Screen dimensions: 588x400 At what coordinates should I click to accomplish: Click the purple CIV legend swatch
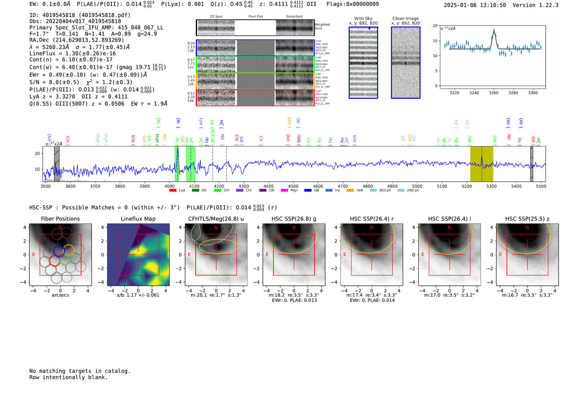pyautogui.click(x=240, y=191)
